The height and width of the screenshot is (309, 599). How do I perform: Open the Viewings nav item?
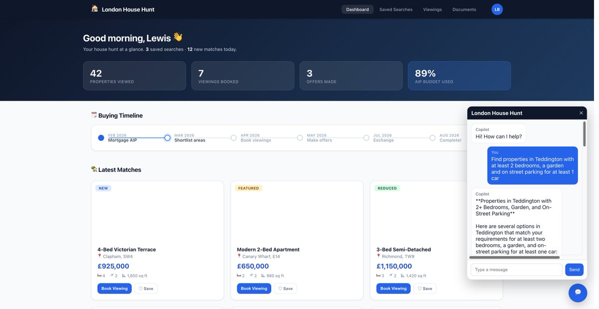(432, 9)
